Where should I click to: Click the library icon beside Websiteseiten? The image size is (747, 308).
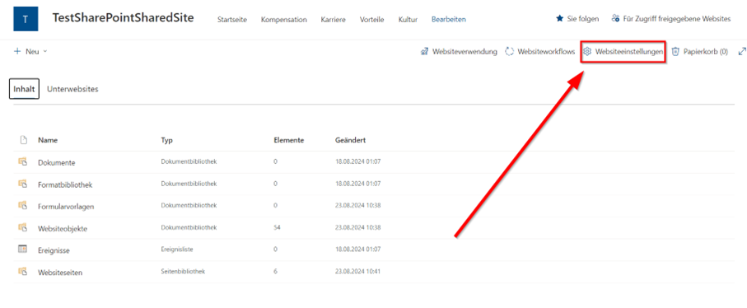point(22,271)
